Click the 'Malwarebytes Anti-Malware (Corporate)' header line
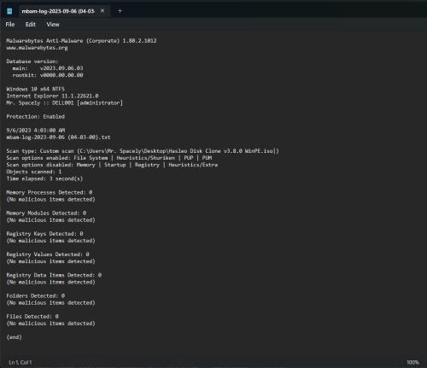The width and height of the screenshot is (427, 368). coord(81,41)
